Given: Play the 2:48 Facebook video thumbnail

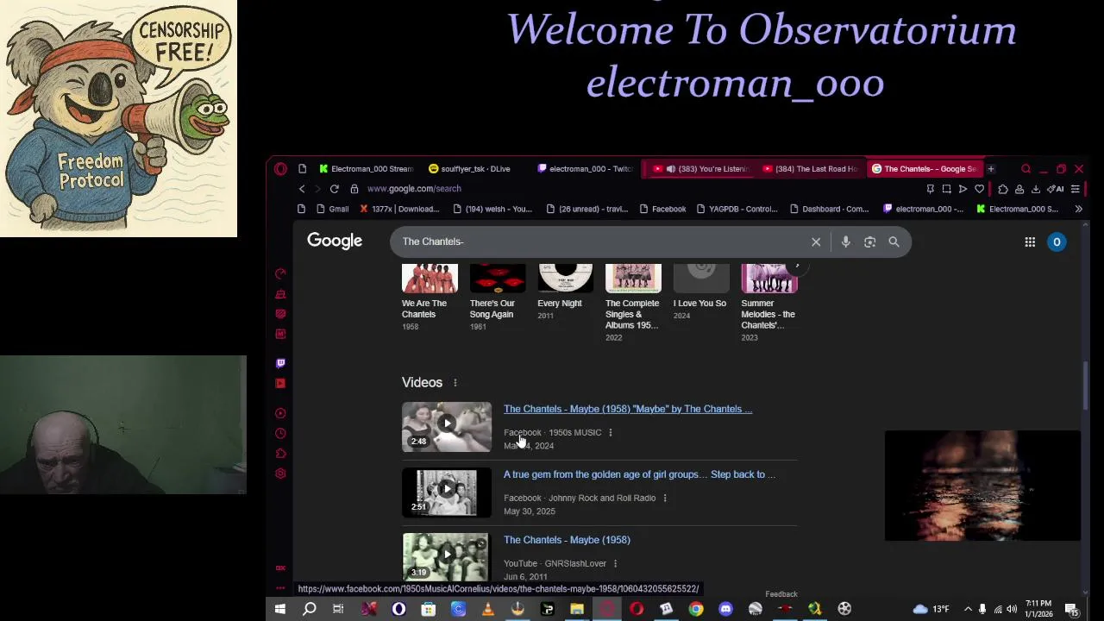Looking at the screenshot, I should [446, 427].
